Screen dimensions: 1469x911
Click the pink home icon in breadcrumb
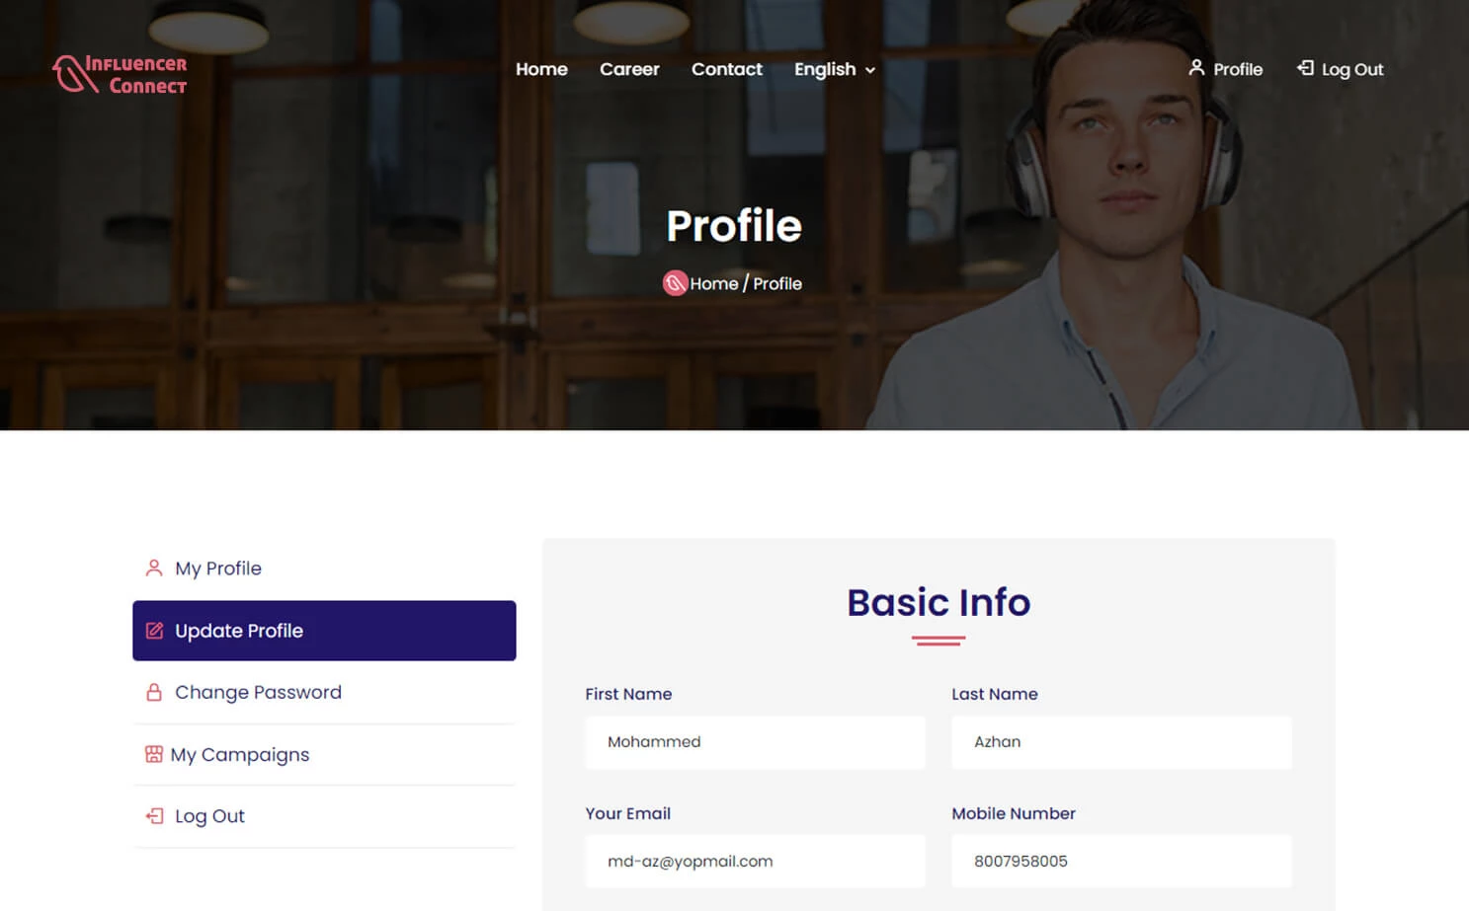(675, 283)
